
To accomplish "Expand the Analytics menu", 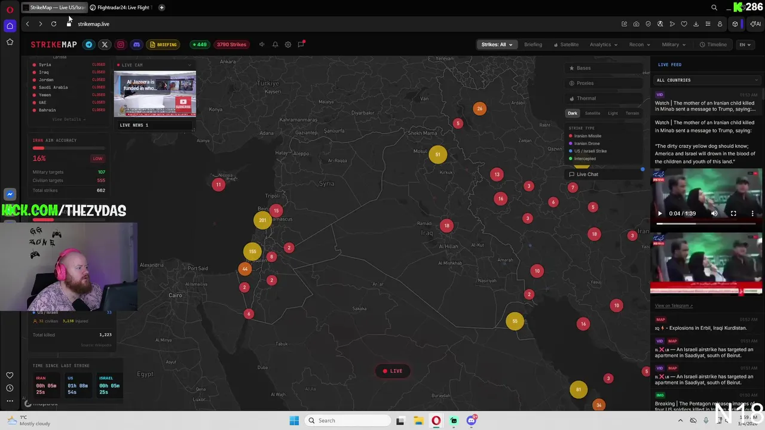I will tap(603, 45).
